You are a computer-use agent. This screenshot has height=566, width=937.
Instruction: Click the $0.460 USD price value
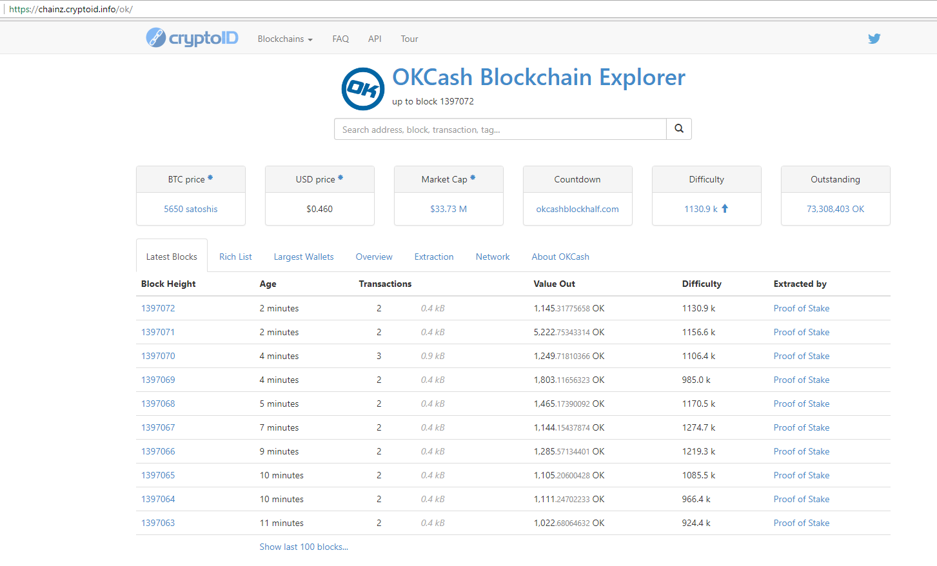point(320,209)
